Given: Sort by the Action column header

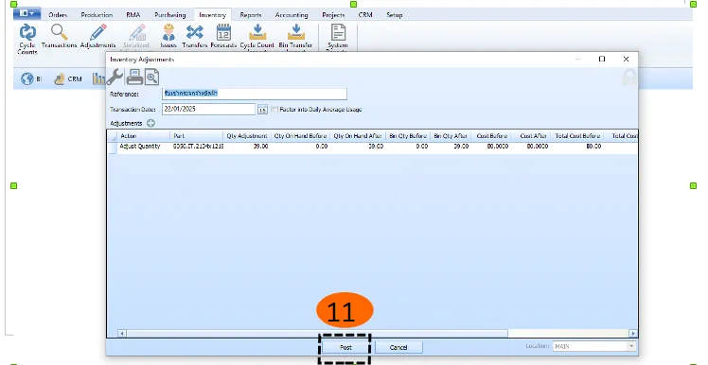Looking at the screenshot, I should point(144,136).
